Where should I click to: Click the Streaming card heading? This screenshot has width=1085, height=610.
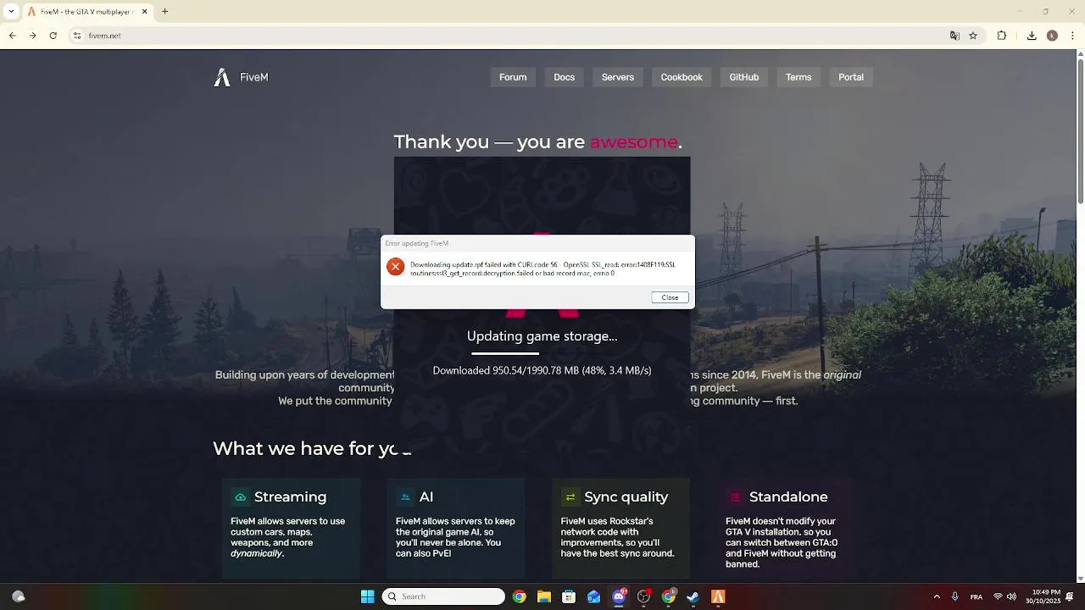(290, 497)
